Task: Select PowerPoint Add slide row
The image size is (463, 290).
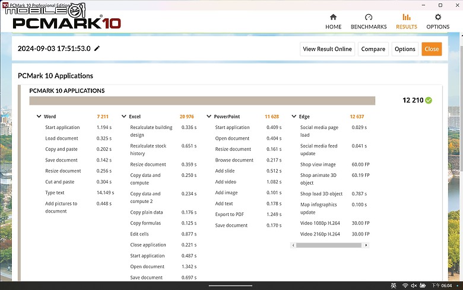Action: click(x=248, y=171)
